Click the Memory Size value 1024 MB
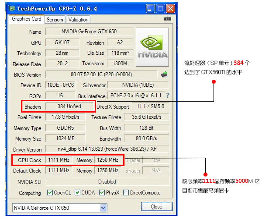The height and width of the screenshot is (219, 262). [65, 138]
